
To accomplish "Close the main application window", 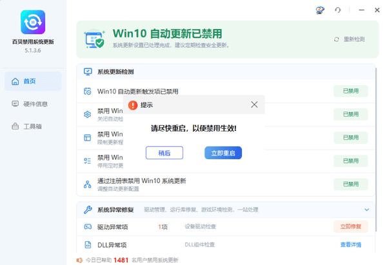I will [x=377, y=10].
